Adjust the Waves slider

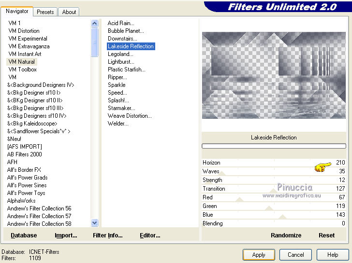(274, 171)
